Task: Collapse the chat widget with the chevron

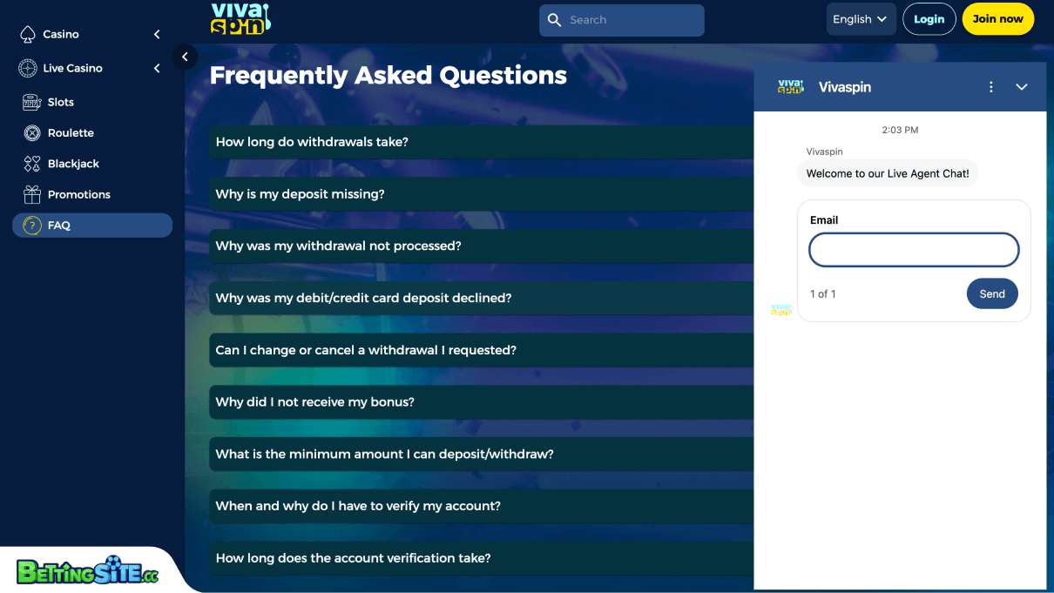Action: [x=1022, y=87]
